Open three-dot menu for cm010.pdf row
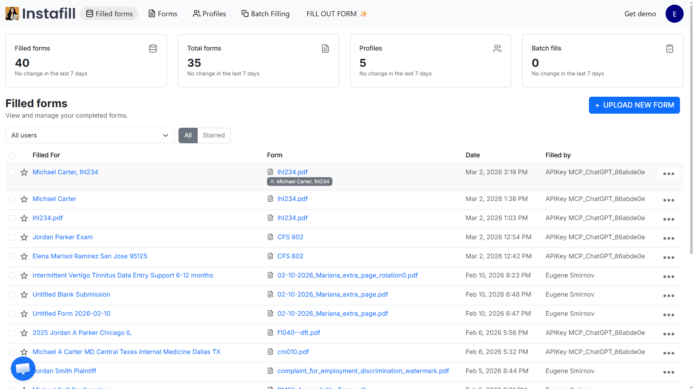This screenshot has width=693, height=389. 668,353
